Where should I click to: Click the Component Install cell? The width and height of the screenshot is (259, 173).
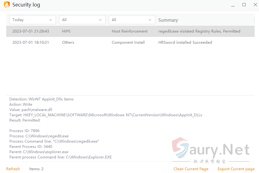point(128,42)
